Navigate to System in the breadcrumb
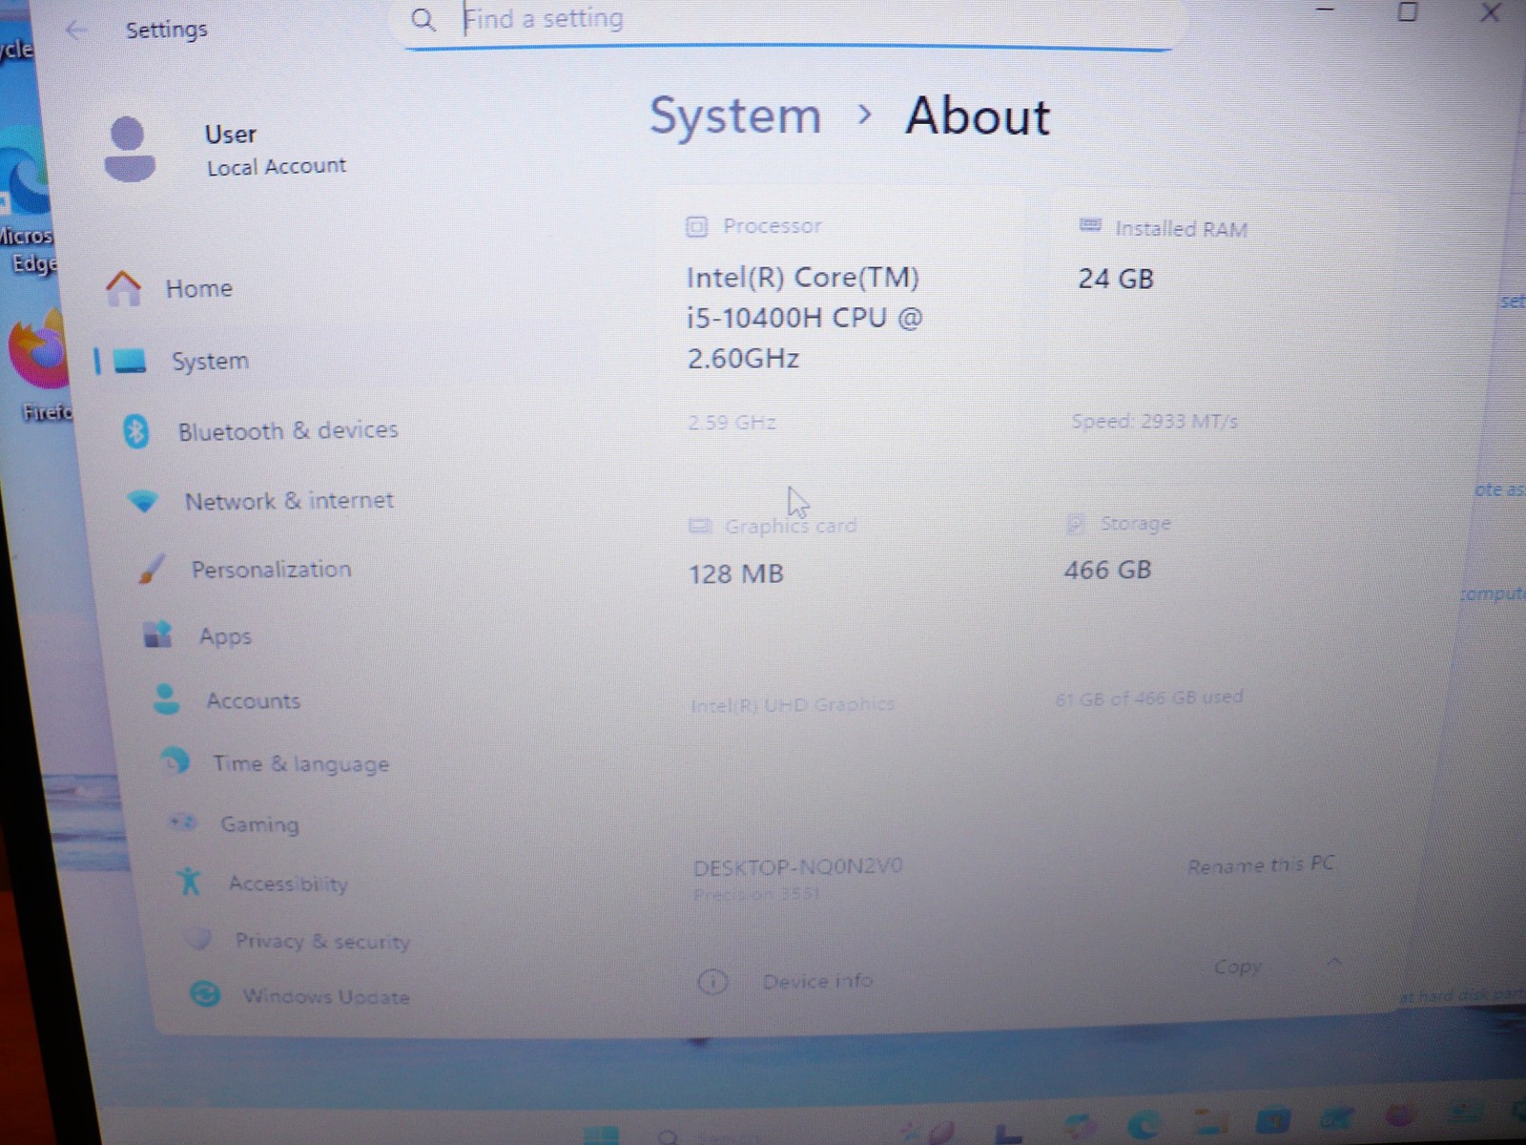The width and height of the screenshot is (1526, 1145). click(x=735, y=116)
